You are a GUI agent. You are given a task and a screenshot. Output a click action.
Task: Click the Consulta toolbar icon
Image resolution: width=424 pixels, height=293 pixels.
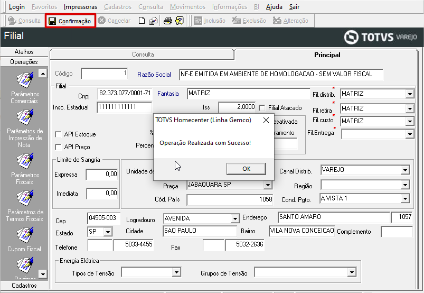pyautogui.click(x=12, y=21)
